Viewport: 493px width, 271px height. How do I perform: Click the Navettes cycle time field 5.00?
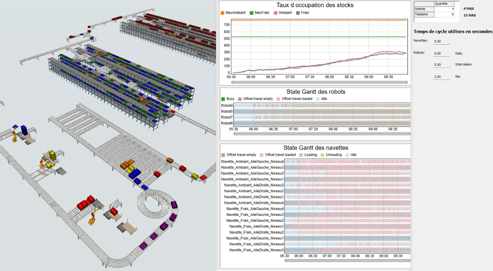tap(441, 41)
